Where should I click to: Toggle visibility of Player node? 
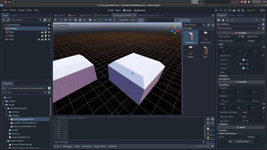[49, 32]
